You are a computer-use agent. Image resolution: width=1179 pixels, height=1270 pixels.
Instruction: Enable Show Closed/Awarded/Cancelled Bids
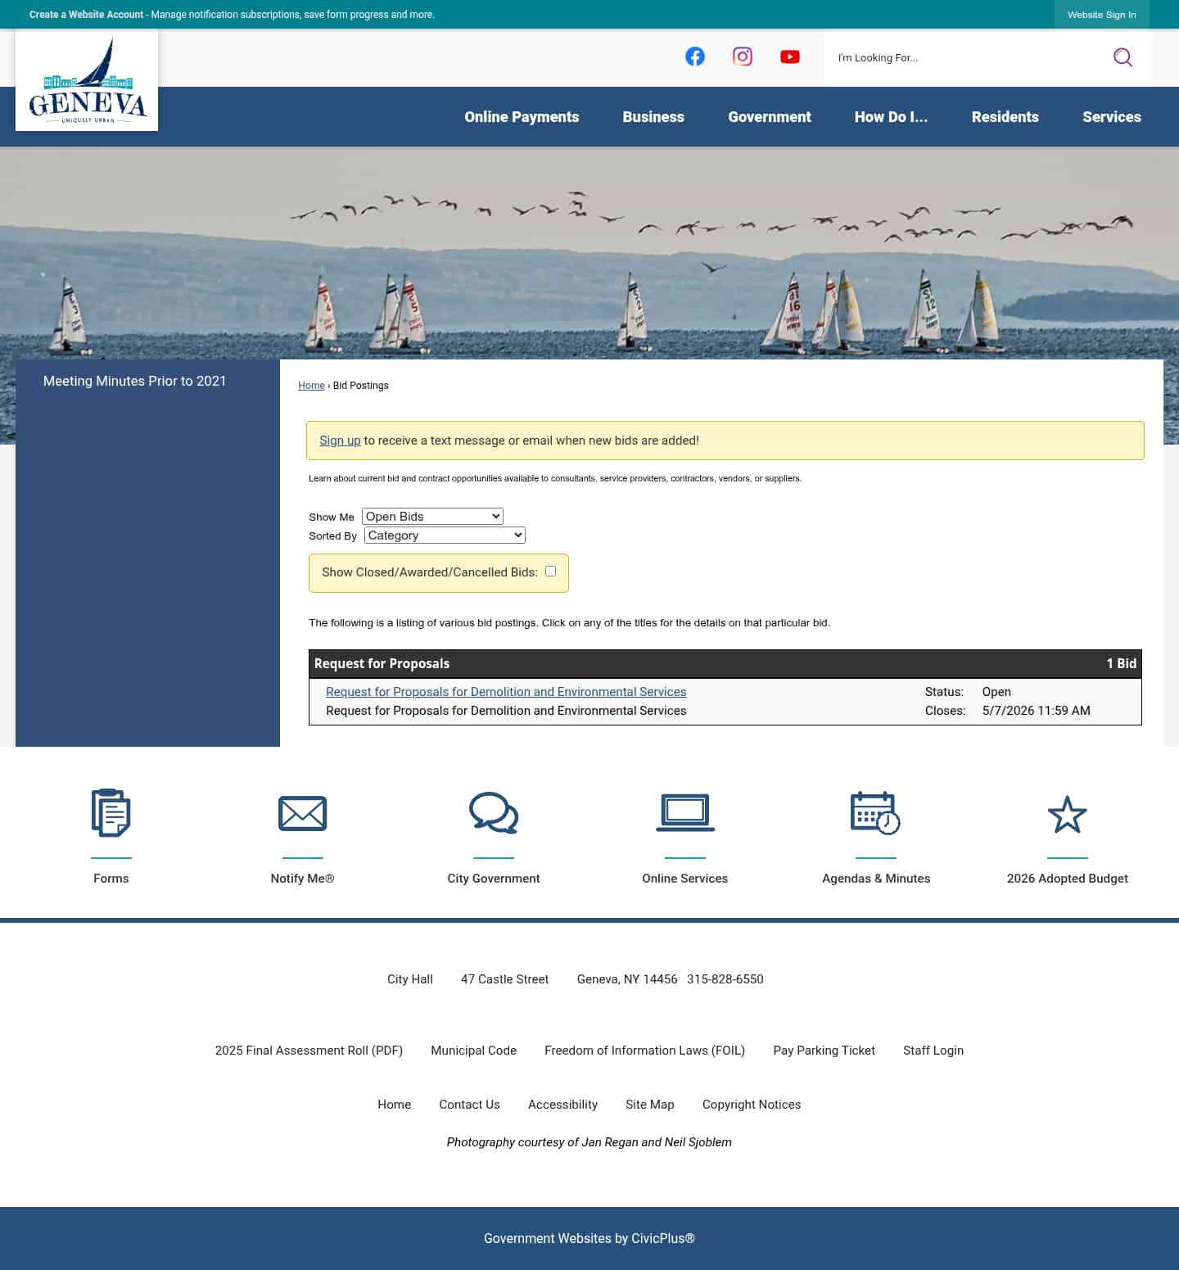click(550, 571)
